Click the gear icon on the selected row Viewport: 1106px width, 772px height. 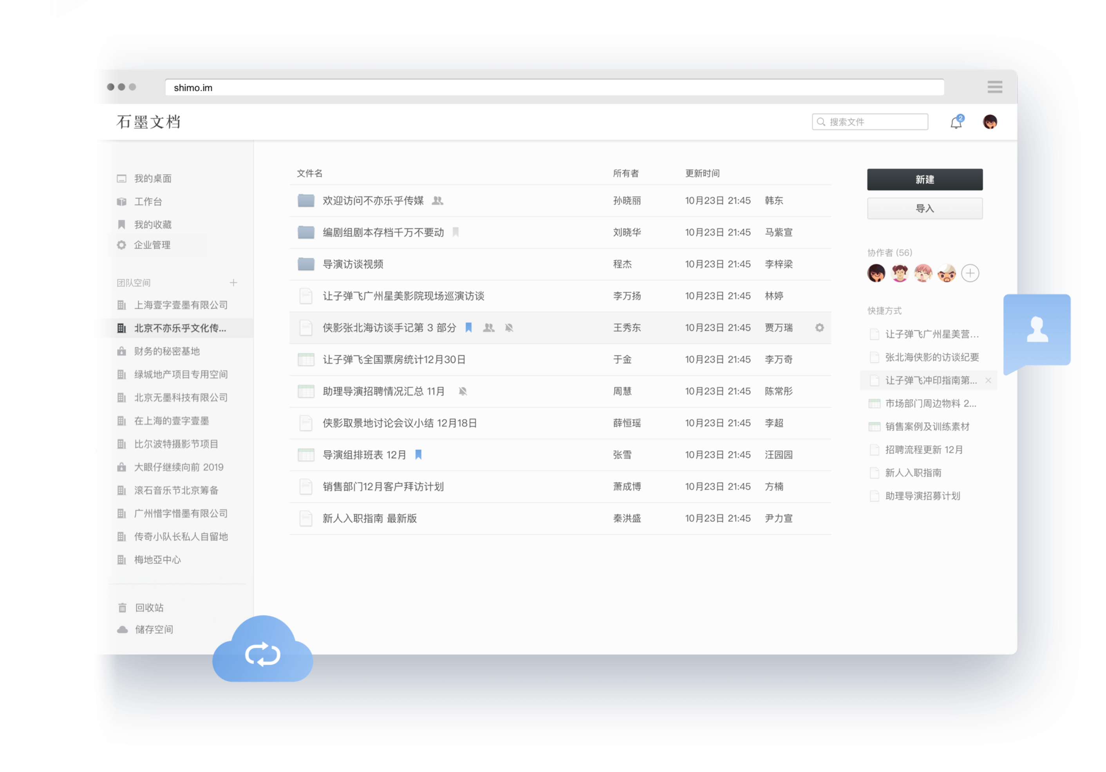pyautogui.click(x=819, y=328)
